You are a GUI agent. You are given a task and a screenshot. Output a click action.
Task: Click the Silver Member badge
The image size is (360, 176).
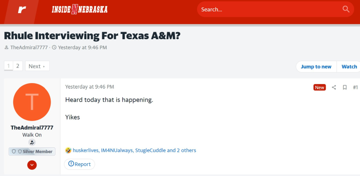[x=32, y=151]
